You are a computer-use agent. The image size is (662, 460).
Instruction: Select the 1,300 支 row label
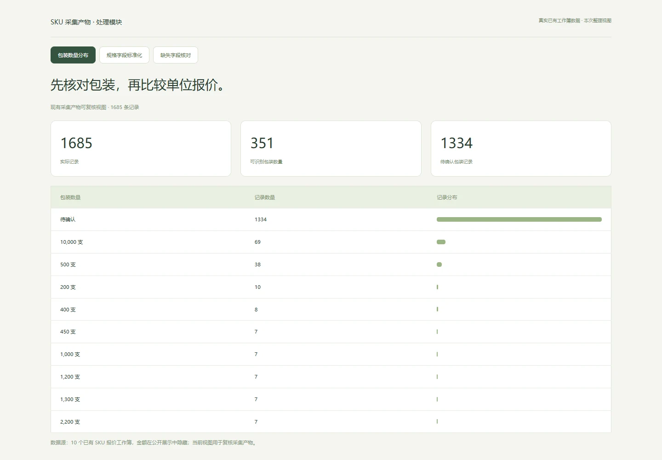pos(70,399)
